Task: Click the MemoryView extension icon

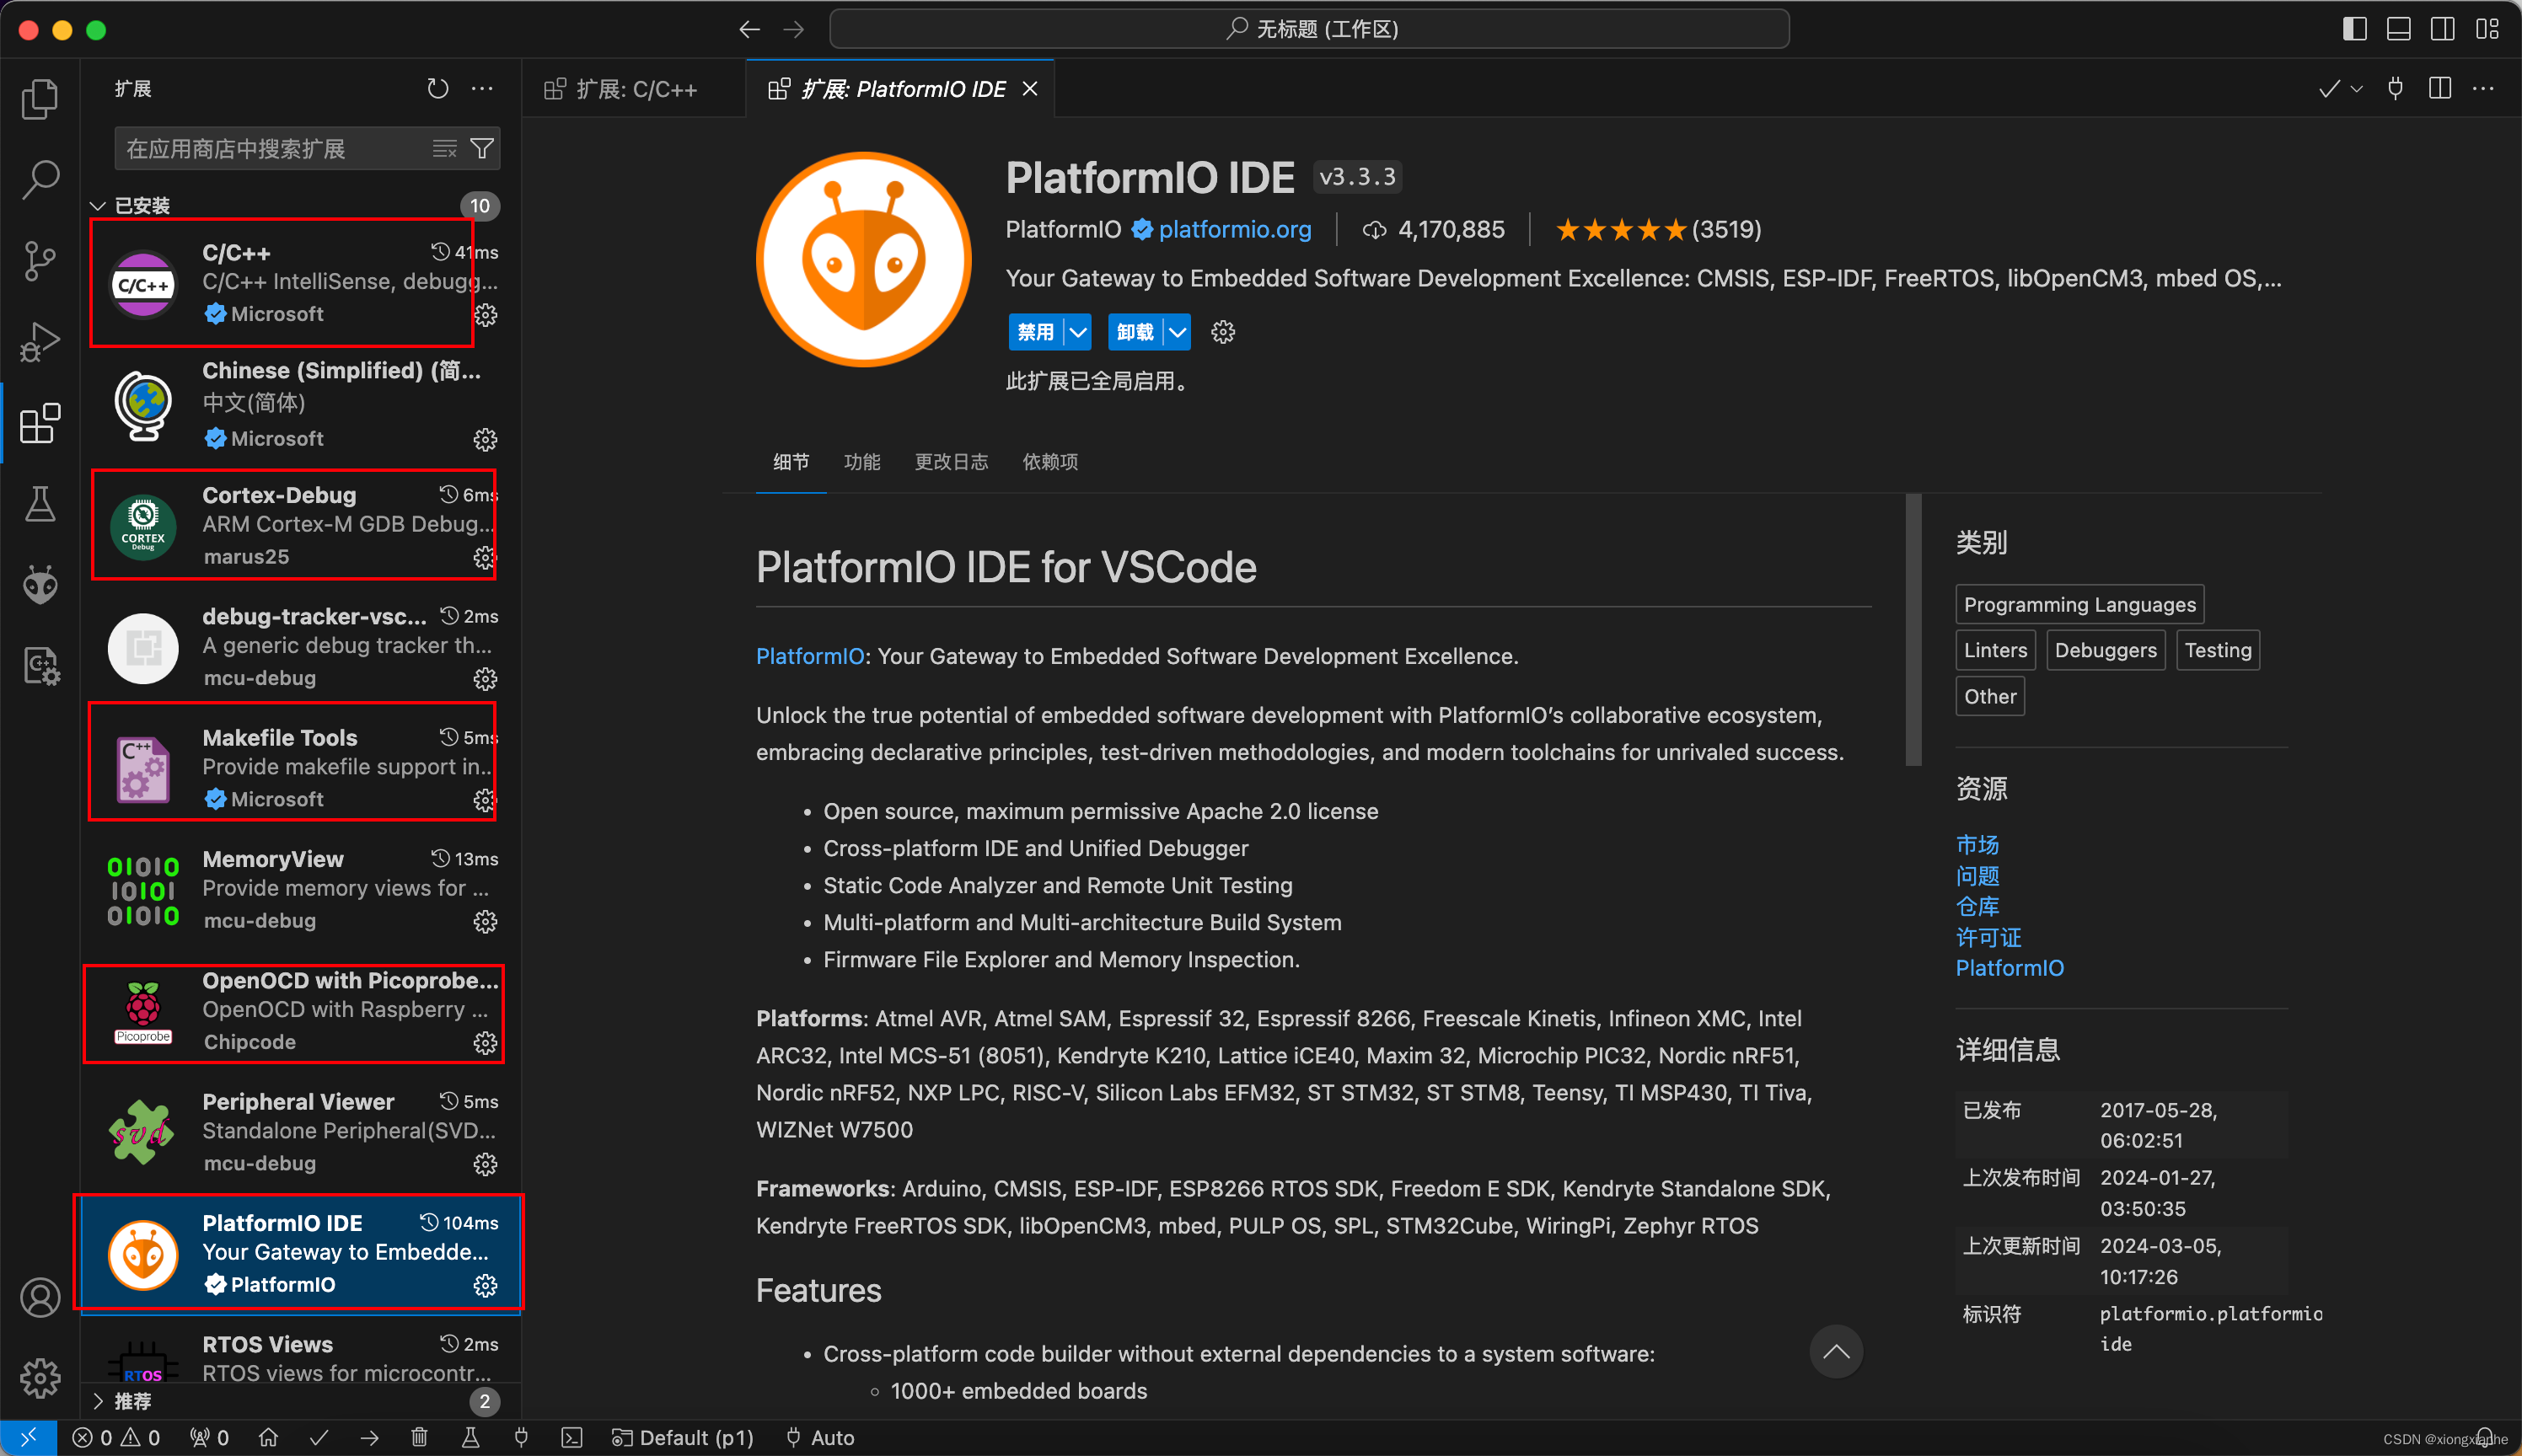Action: pos(142,887)
